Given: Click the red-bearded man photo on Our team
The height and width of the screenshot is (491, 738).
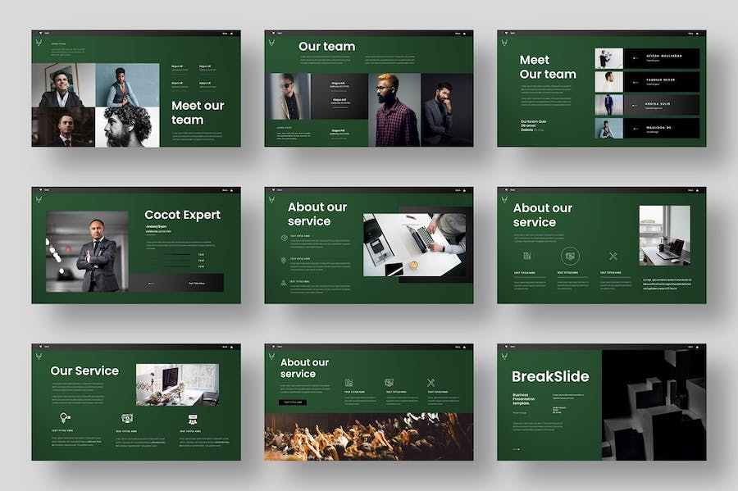Looking at the screenshot, I should (x=394, y=109).
